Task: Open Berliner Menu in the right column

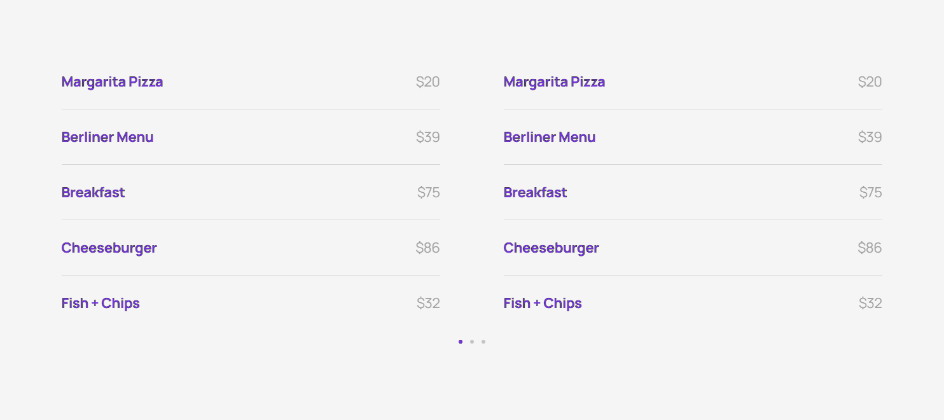Action: [x=550, y=137]
